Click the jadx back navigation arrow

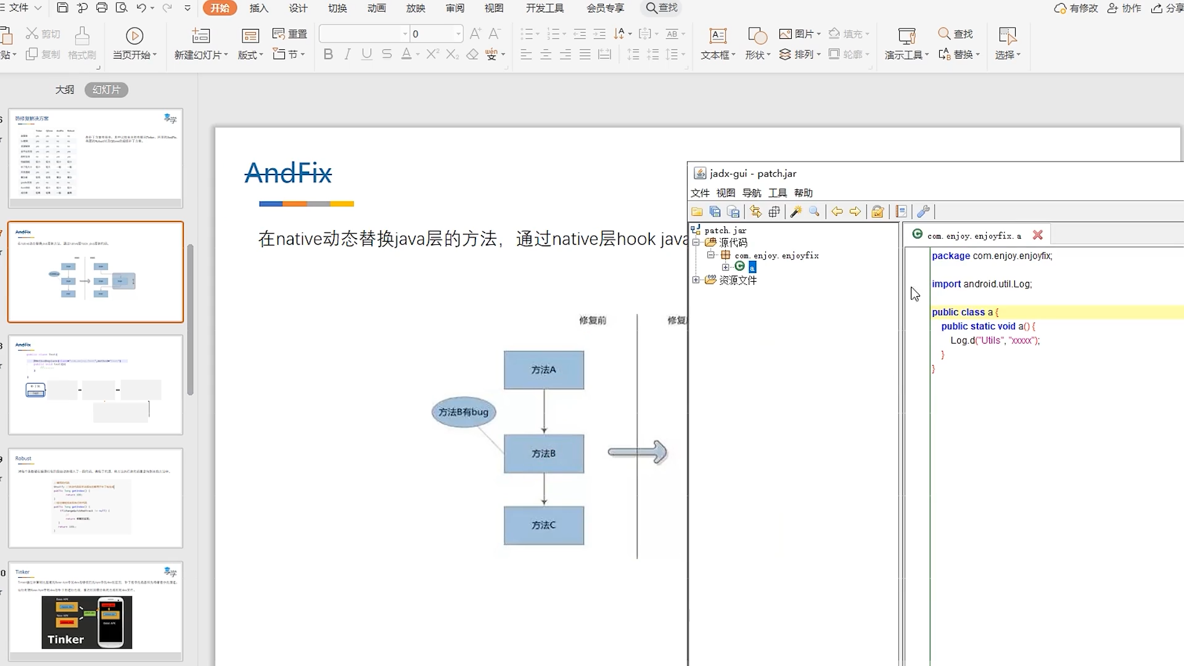coord(837,212)
